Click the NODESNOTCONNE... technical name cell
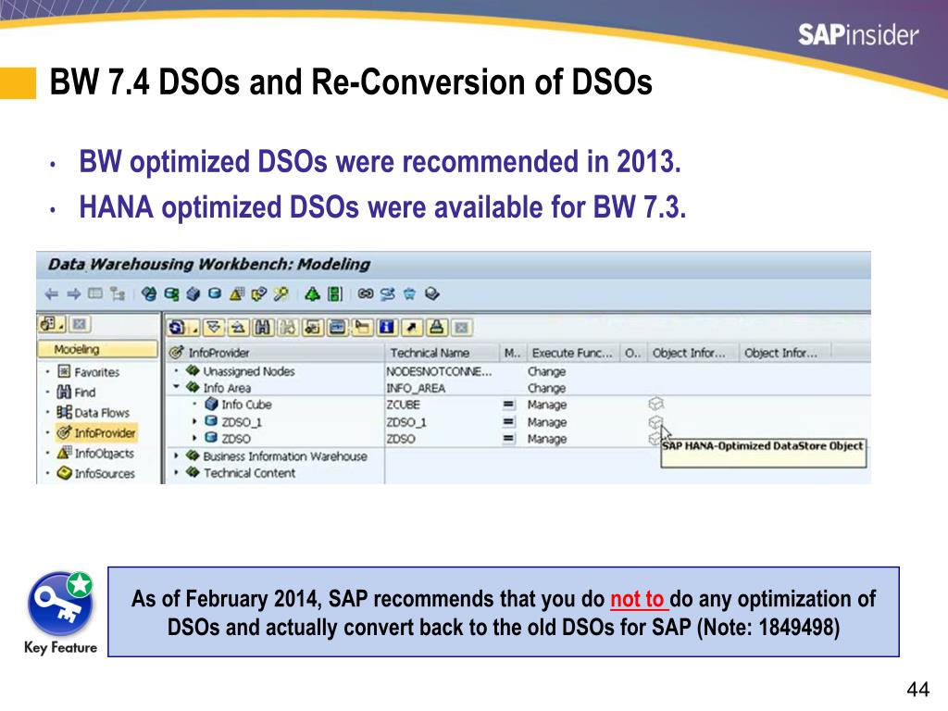 point(439,371)
